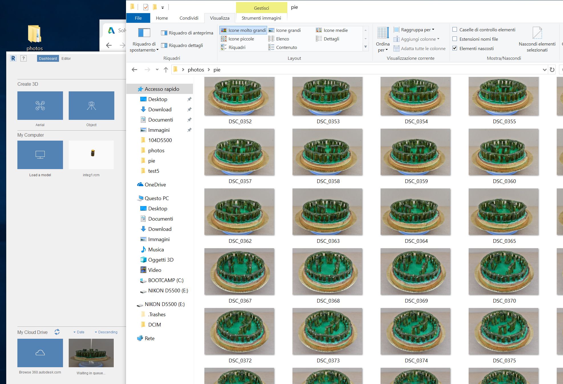
Task: Click the Nascondi elementi selezionati icon
Action: pyautogui.click(x=537, y=33)
